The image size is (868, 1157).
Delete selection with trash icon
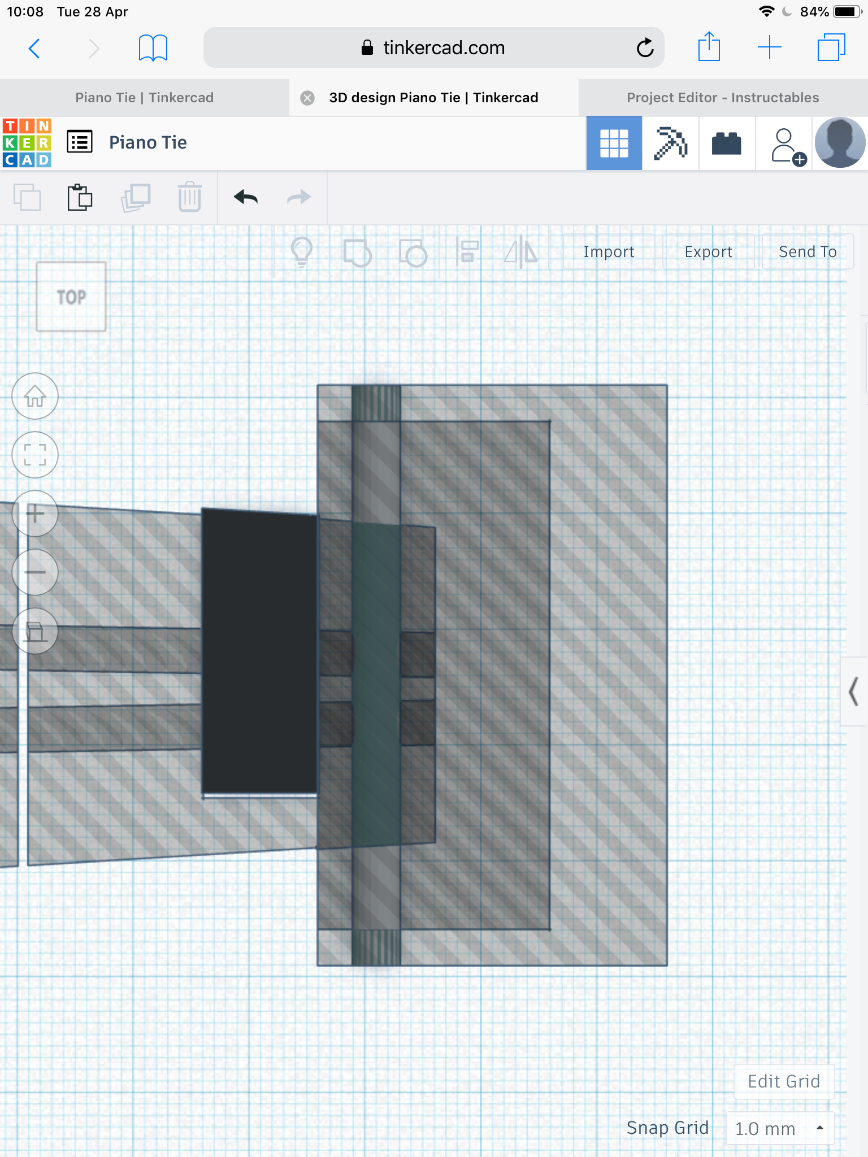tap(190, 197)
